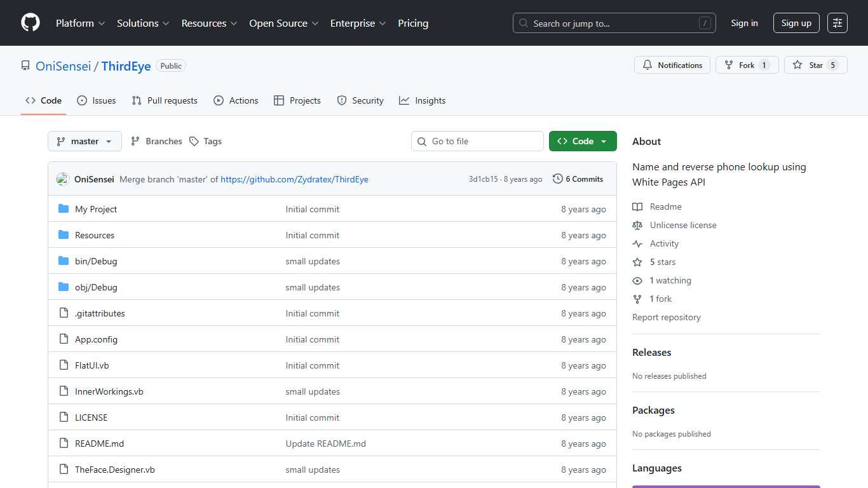Expand the Platform menu in header

pos(80,23)
